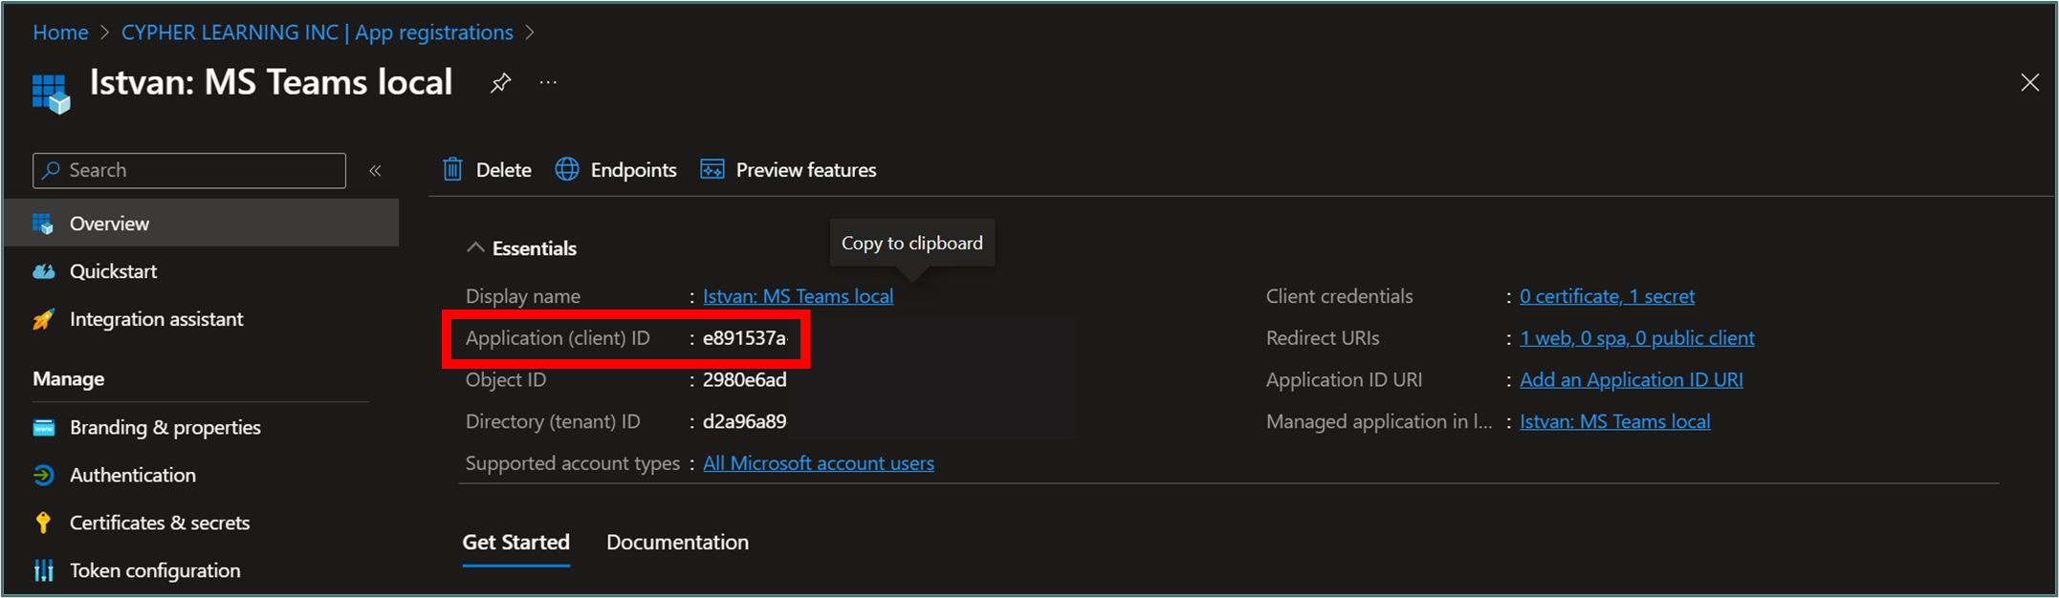Click the Delete trash icon
Screen dimensions: 2059x598
[x=452, y=169]
